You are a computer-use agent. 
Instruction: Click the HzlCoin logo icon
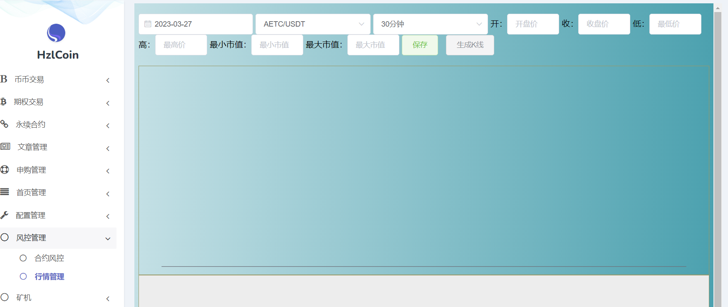(56, 33)
